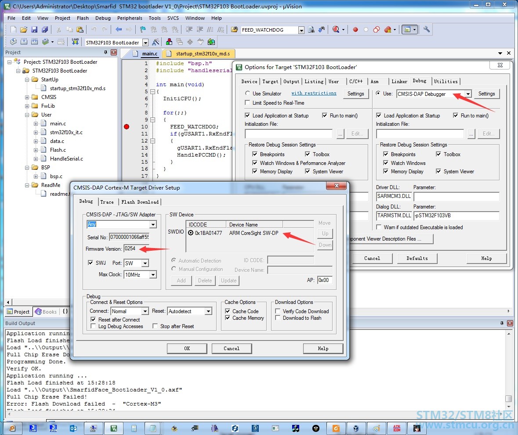Image resolution: width=518 pixels, height=435 pixels.
Task: Check Limit Speed to Real-Time
Action: [247, 102]
